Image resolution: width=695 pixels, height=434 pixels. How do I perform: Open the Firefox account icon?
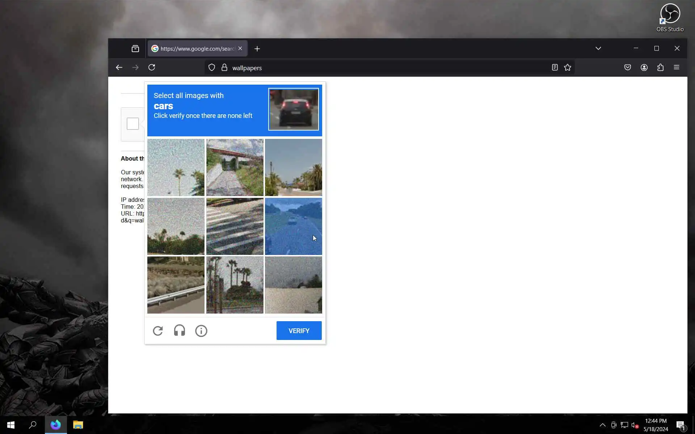click(644, 68)
